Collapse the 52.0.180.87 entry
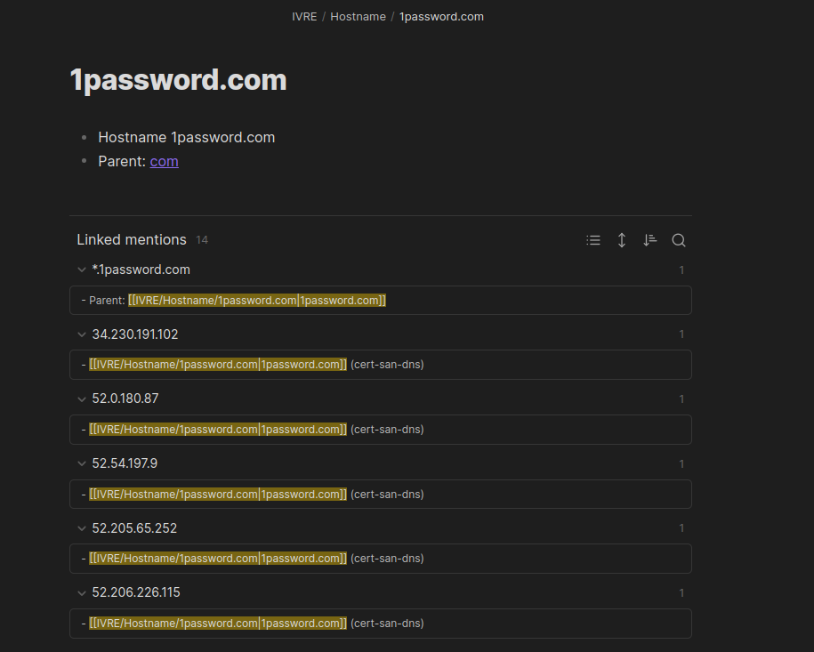This screenshot has width=814, height=652. [81, 398]
